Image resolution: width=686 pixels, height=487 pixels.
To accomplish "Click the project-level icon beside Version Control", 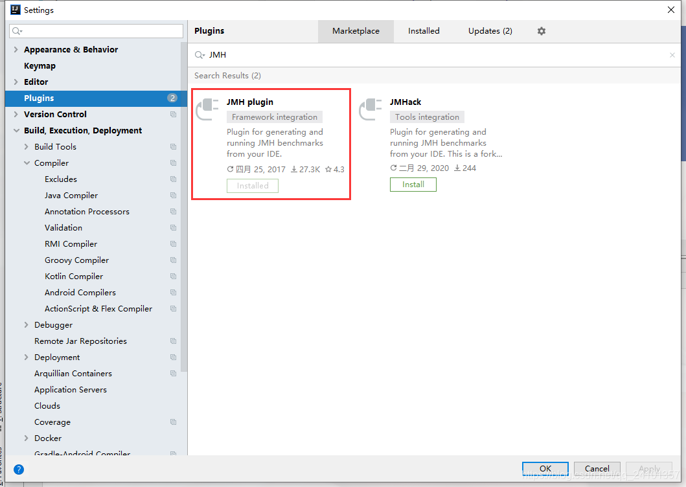I will pos(173,114).
